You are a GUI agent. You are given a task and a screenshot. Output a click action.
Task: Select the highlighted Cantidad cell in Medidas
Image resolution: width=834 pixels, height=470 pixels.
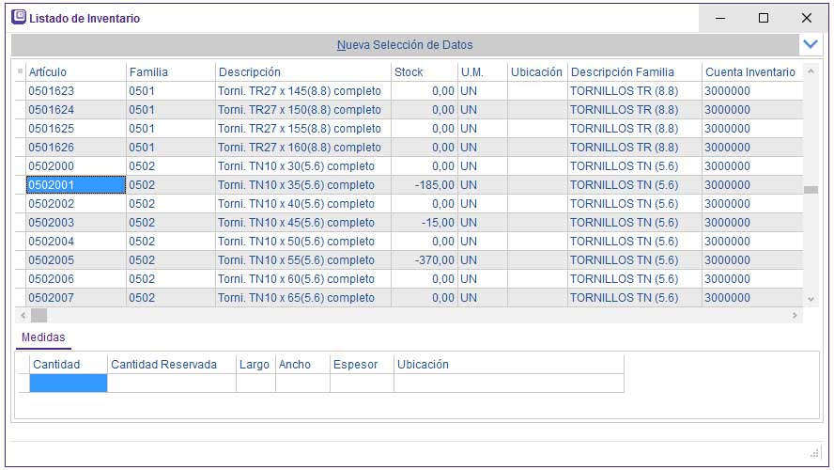coord(69,383)
